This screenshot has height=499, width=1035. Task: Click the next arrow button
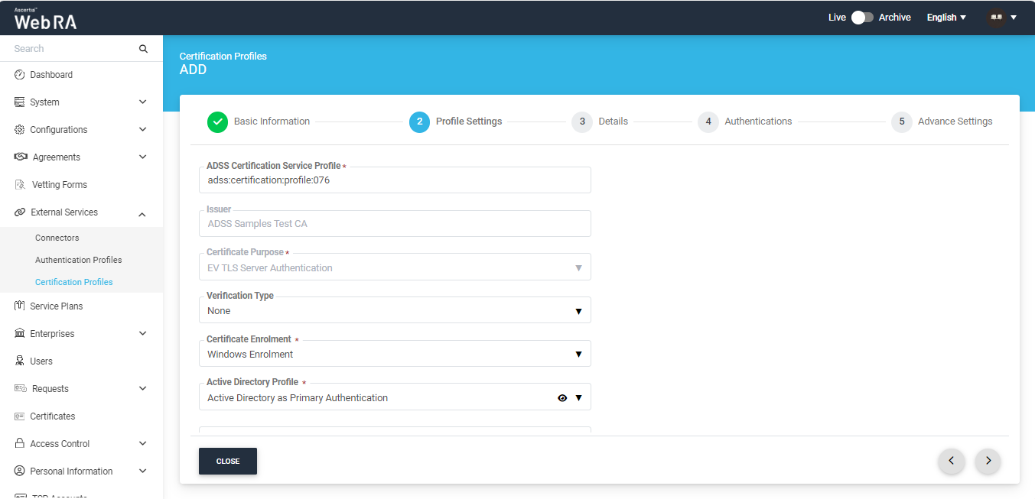(x=988, y=461)
